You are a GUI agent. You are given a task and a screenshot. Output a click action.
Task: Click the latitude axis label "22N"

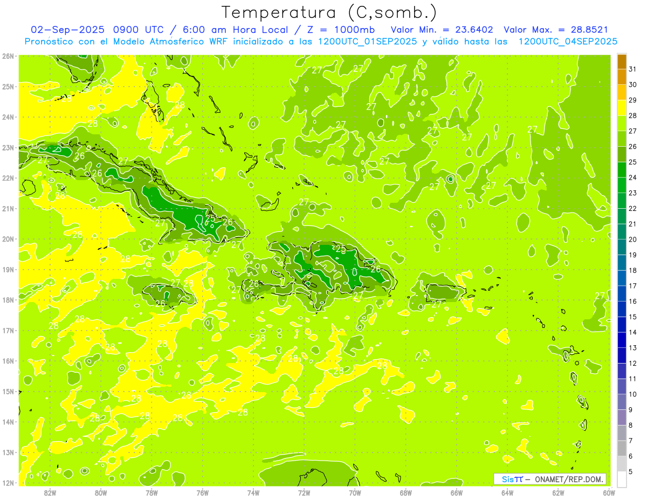click(8, 178)
